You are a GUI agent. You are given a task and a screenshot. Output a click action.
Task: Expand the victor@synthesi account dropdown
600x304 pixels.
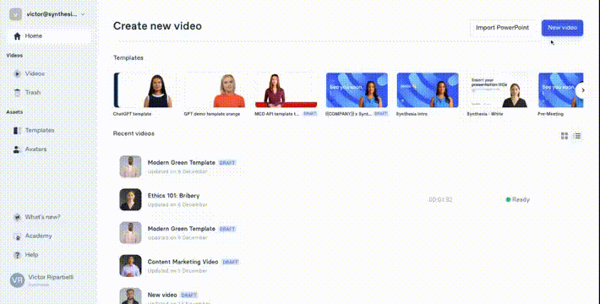tap(83, 14)
